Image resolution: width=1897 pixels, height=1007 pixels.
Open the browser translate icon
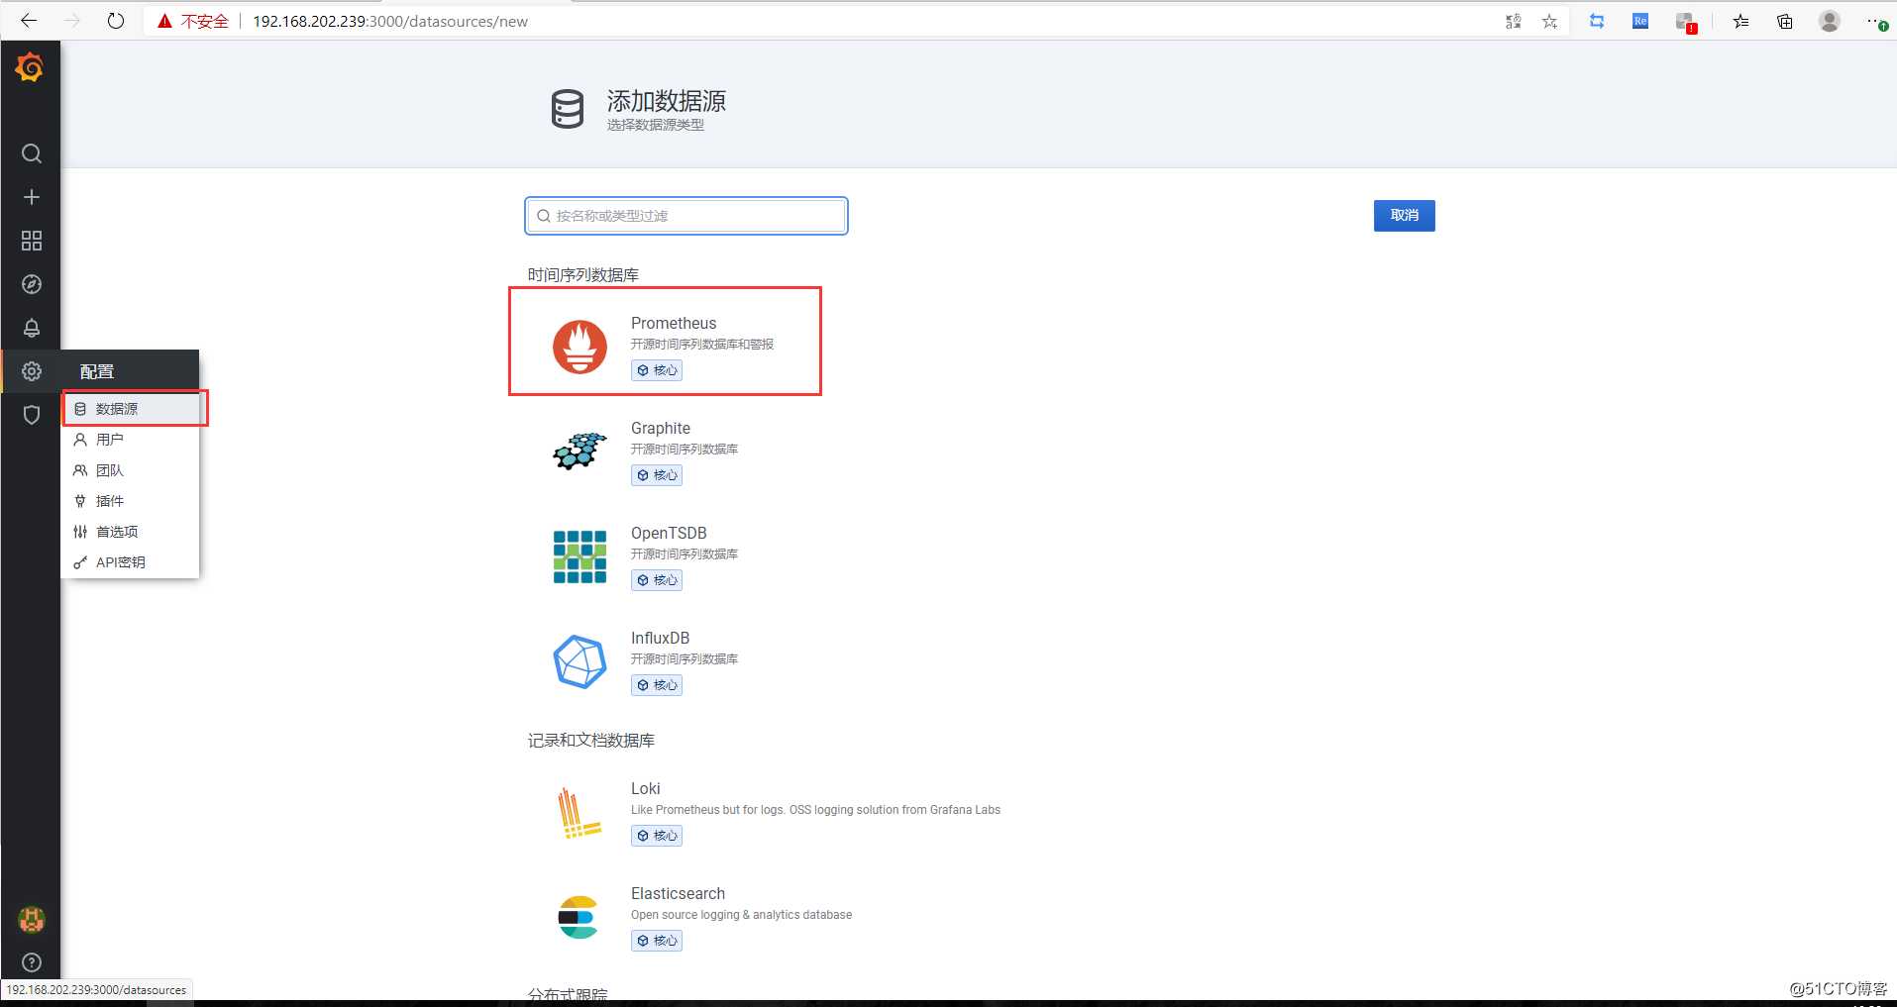[x=1513, y=21]
